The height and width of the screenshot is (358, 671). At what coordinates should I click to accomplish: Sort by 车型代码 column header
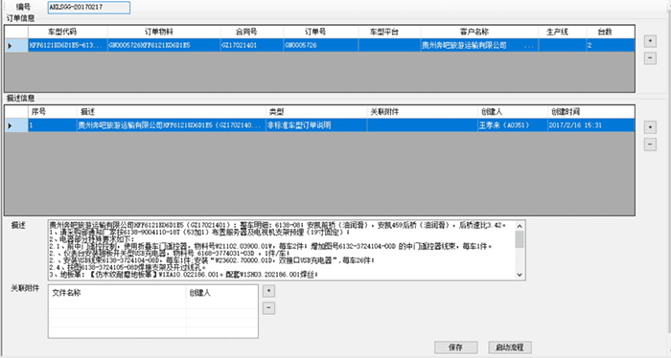(x=68, y=32)
